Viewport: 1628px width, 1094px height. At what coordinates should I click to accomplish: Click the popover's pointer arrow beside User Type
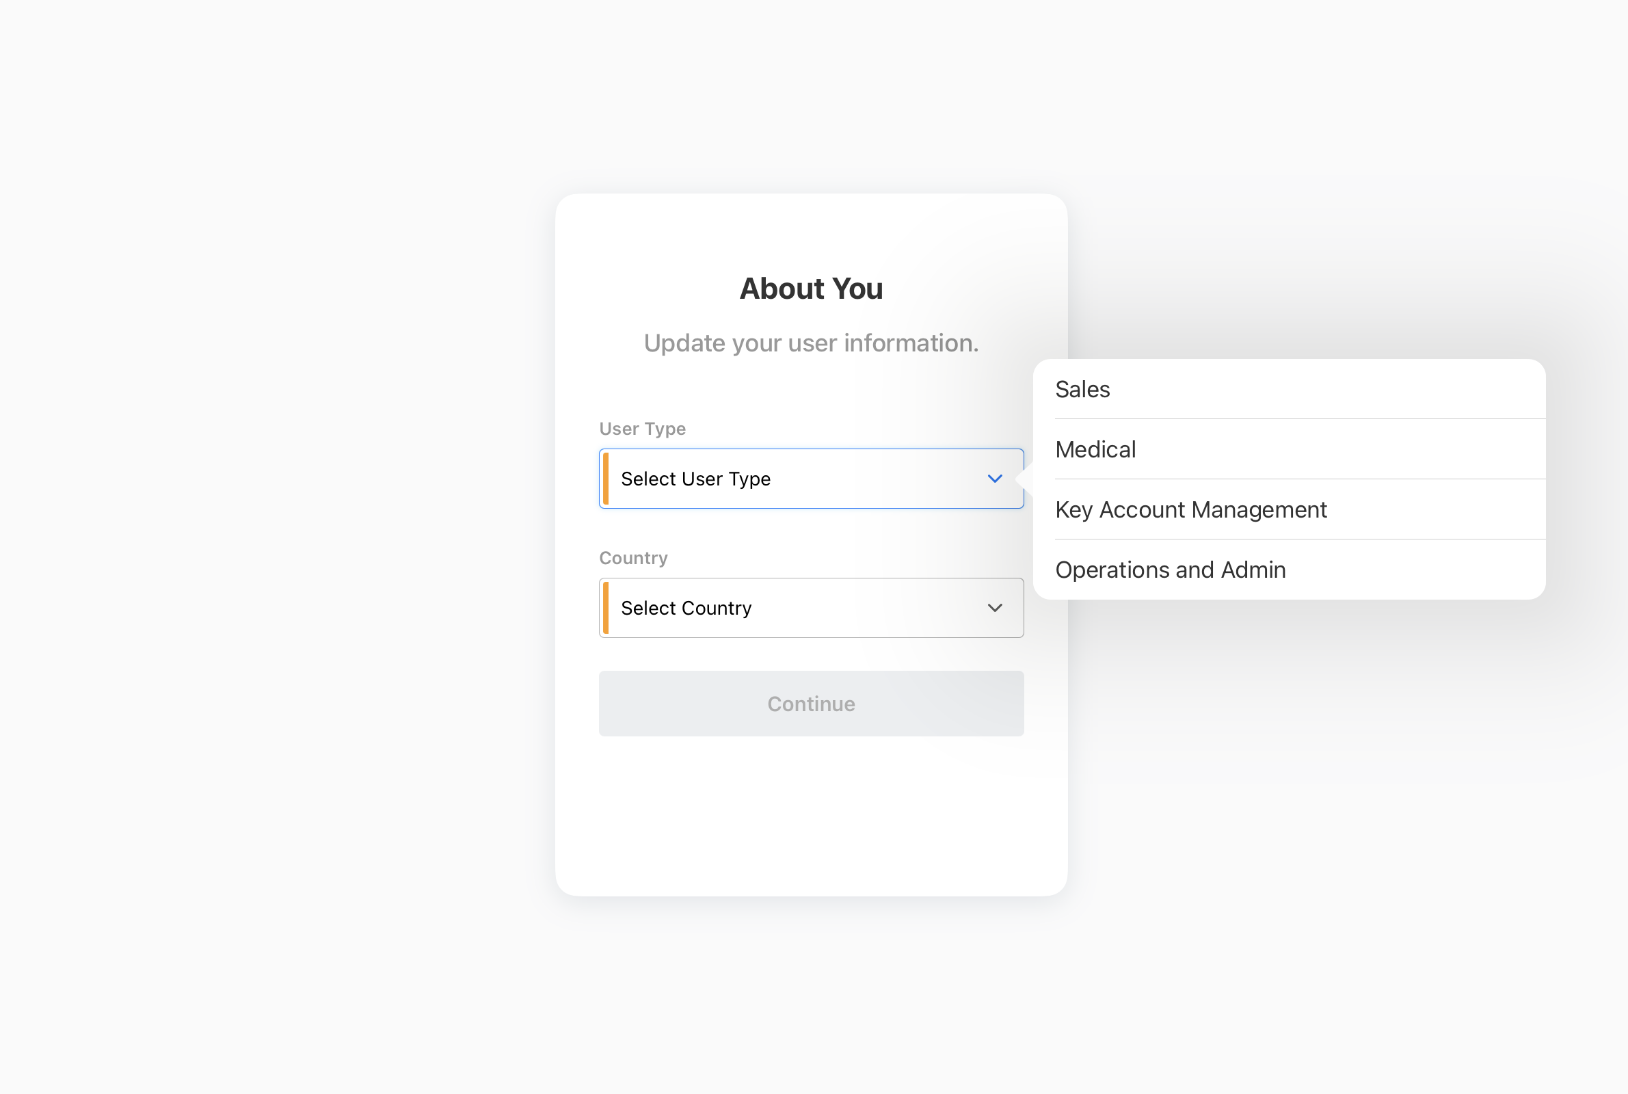[x=1026, y=479]
